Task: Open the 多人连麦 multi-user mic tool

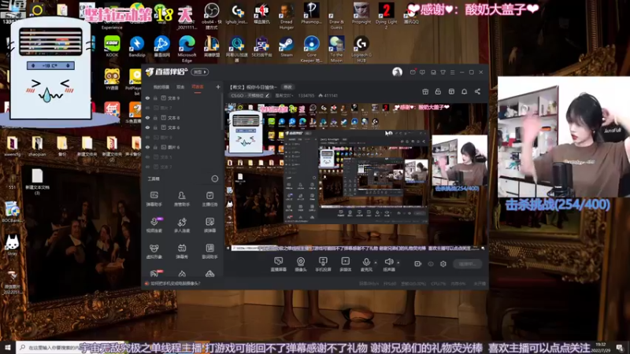Action: pos(182,225)
